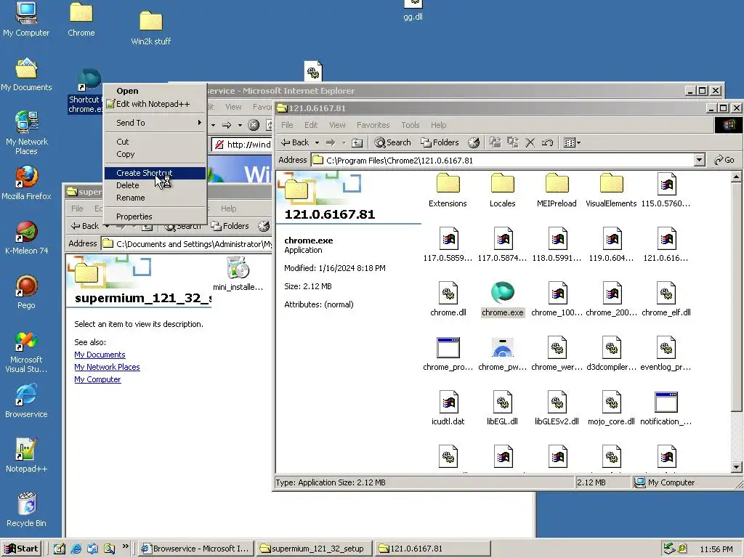This screenshot has height=558, width=744.
Task: Choose Copy in context menu
Action: (x=155, y=154)
